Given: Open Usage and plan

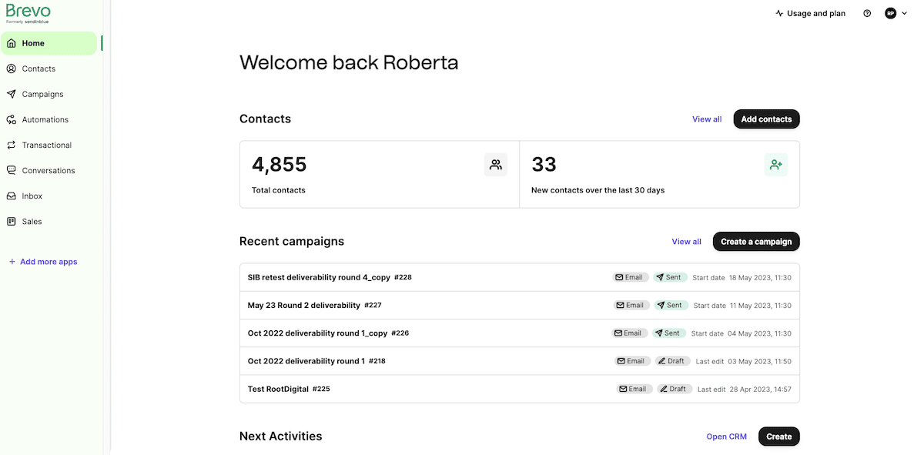Looking at the screenshot, I should (x=811, y=13).
